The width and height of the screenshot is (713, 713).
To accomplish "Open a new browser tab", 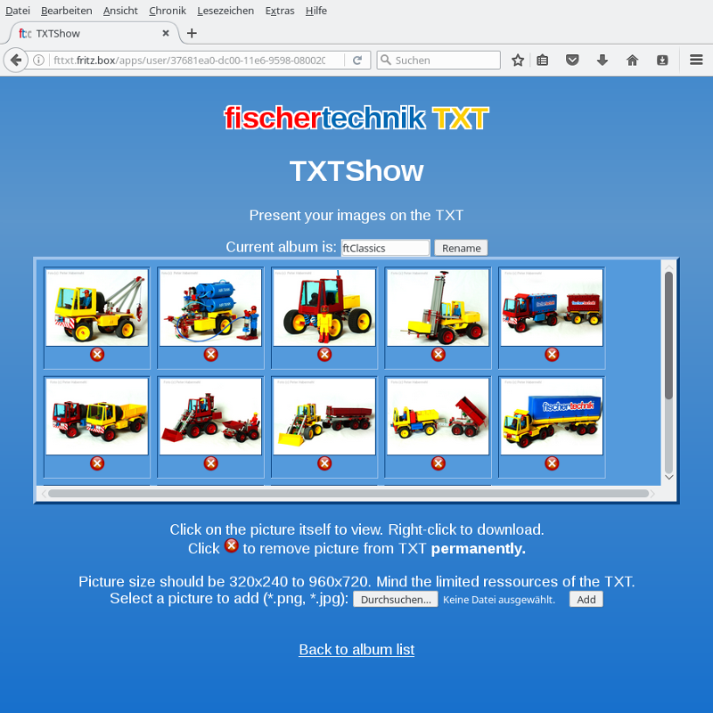I will 192,33.
